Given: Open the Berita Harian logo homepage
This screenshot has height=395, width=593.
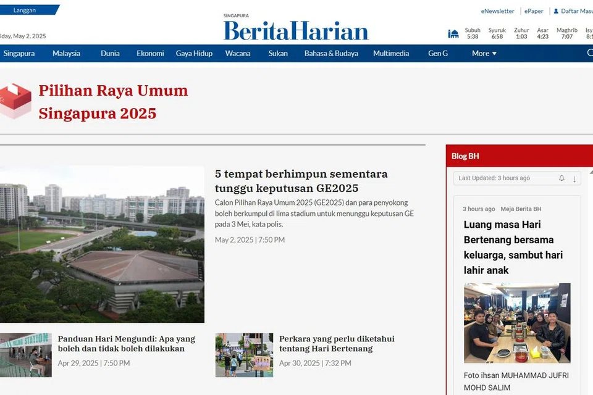Looking at the screenshot, I should coord(296,29).
